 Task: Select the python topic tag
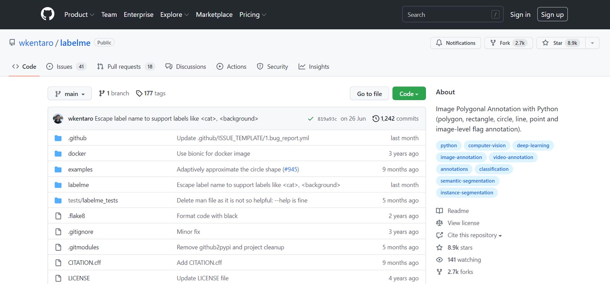pos(449,145)
